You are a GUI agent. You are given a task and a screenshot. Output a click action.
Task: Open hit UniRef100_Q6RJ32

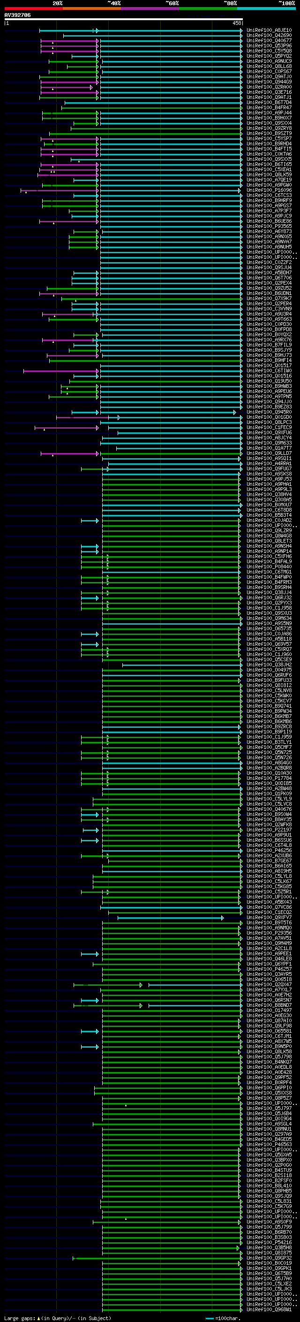(269, 597)
